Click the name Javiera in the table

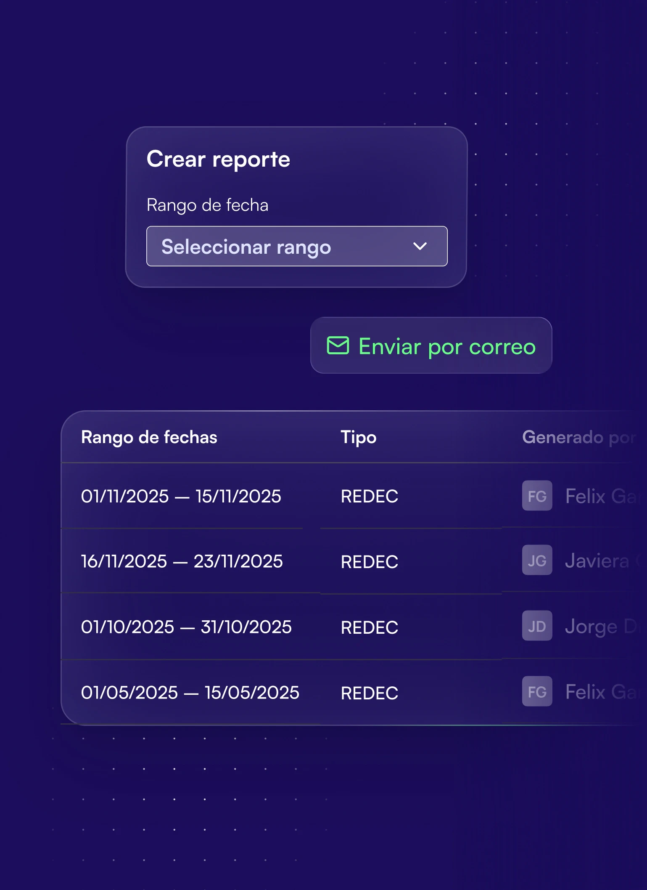coord(597,561)
